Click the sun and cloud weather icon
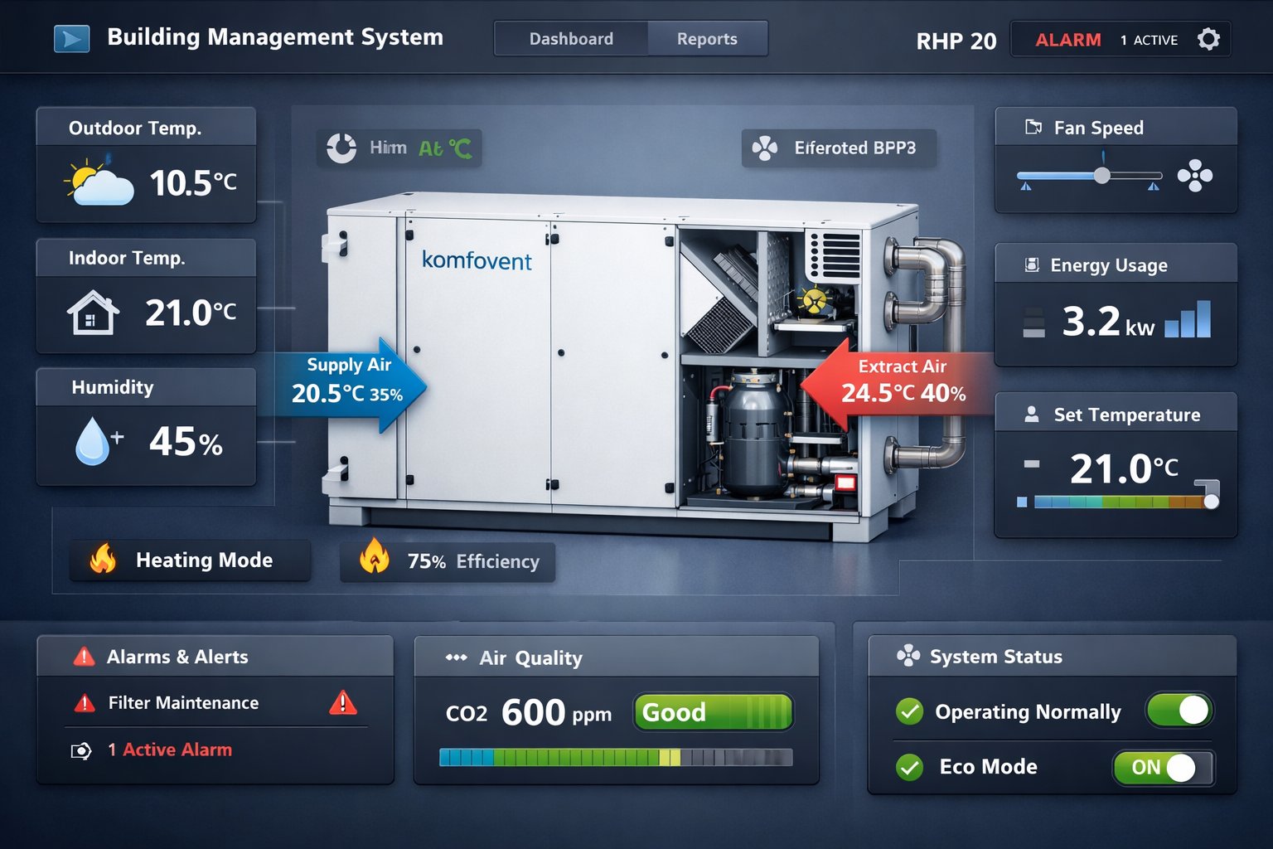Viewport: 1273px width, 849px height. click(99, 181)
